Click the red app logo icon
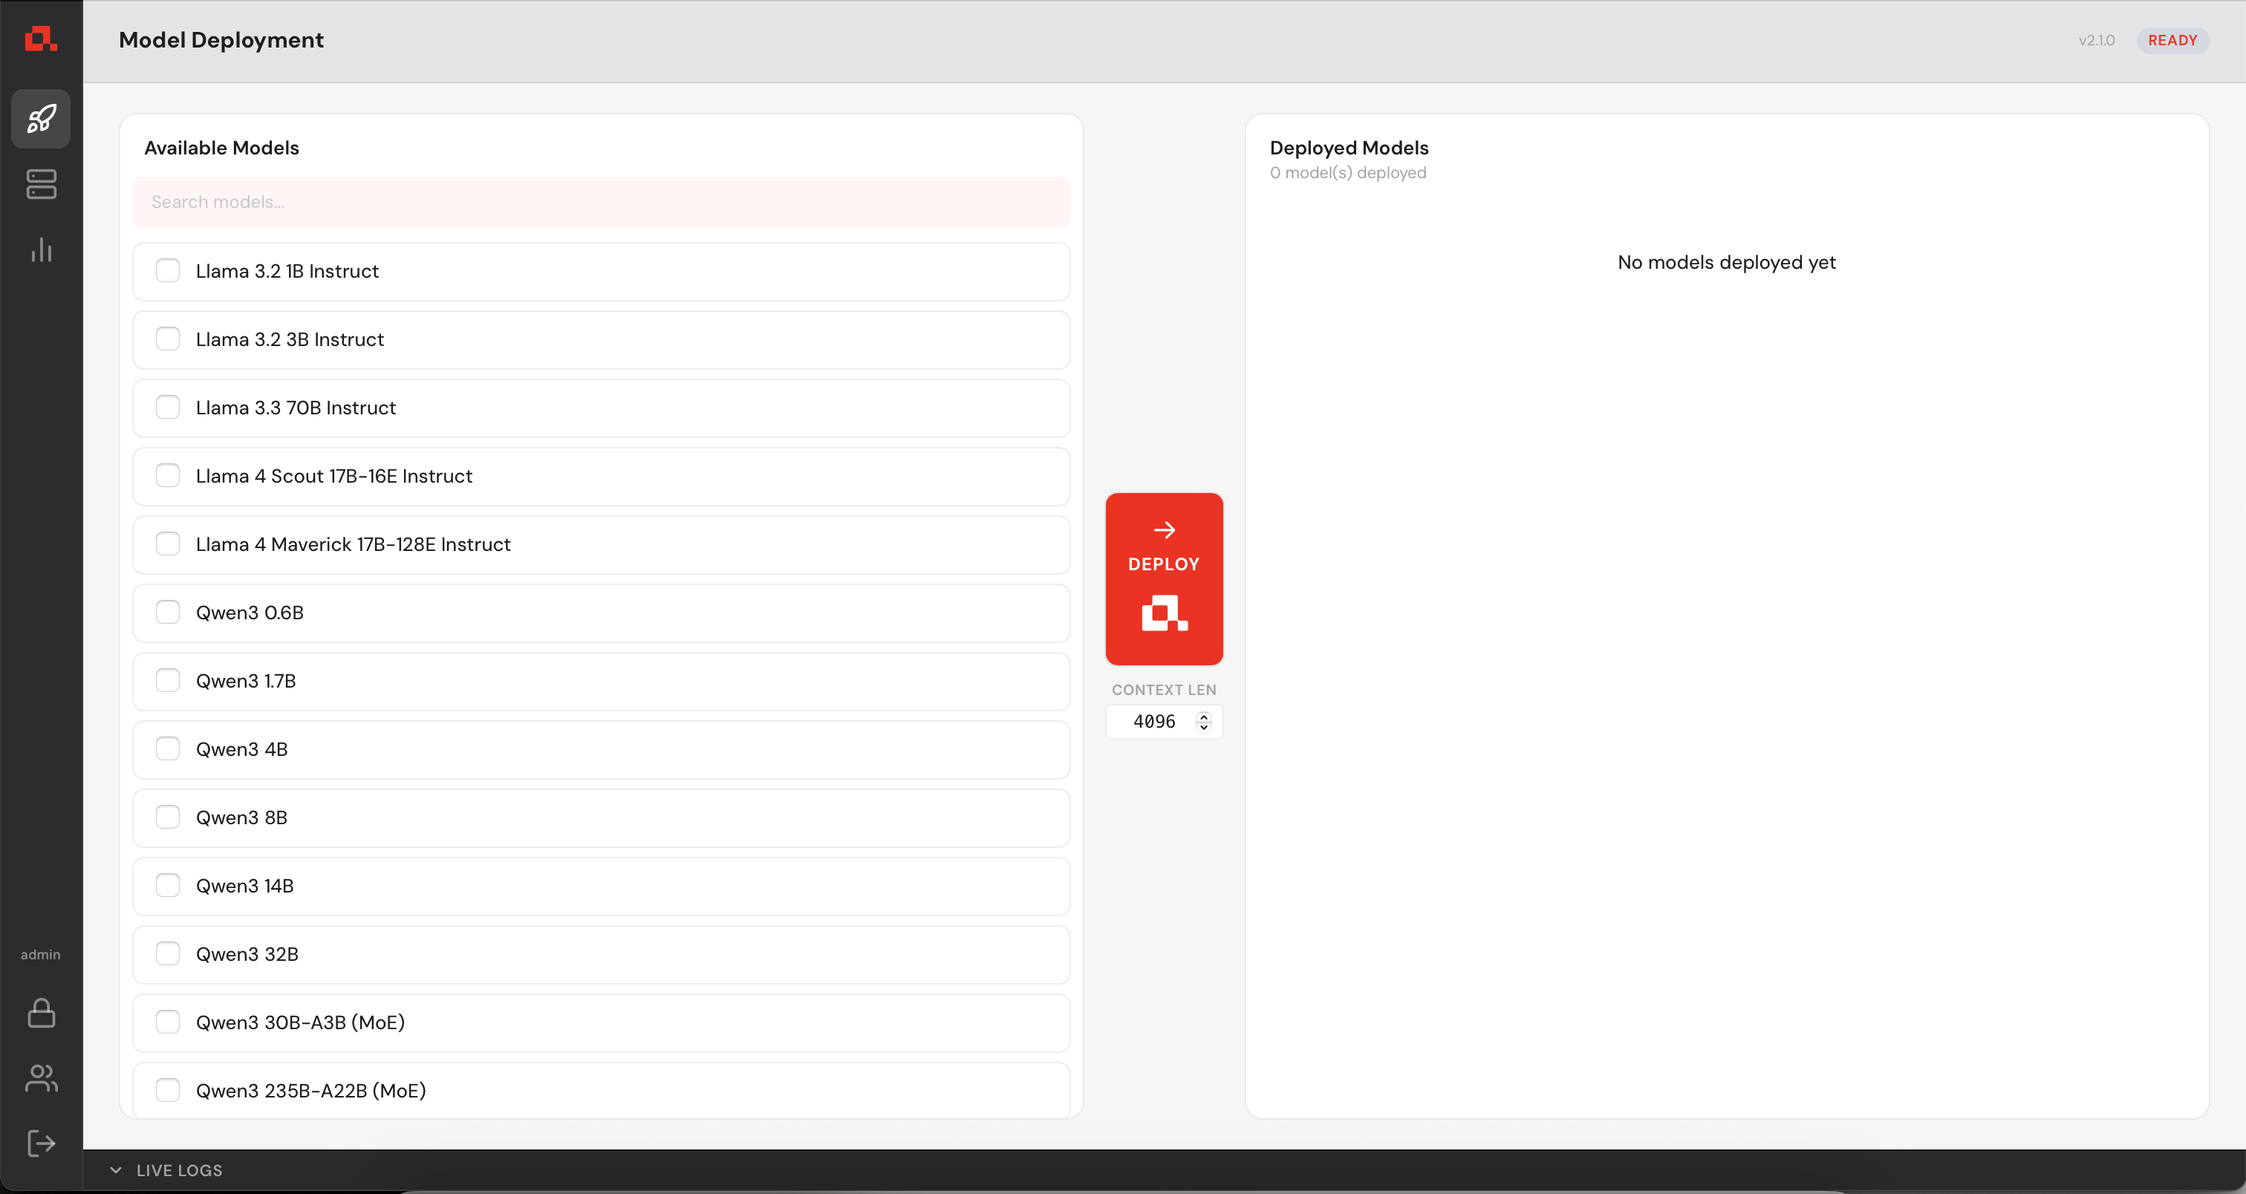 click(x=40, y=39)
